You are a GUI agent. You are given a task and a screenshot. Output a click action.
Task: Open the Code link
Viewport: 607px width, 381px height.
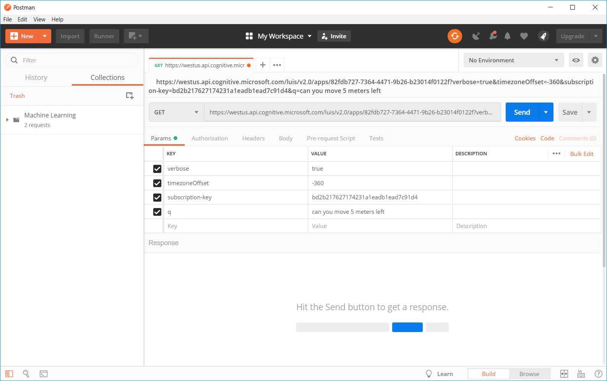547,138
